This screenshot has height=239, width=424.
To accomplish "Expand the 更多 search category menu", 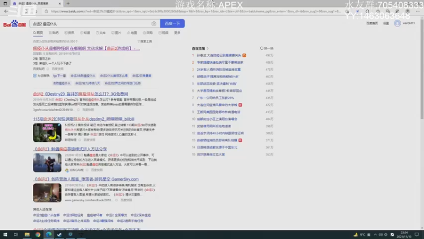I will 178,33.
